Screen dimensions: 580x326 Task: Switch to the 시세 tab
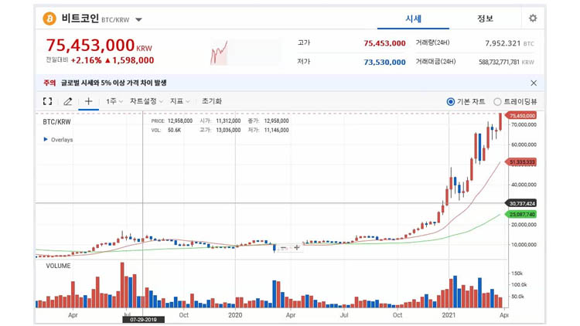pyautogui.click(x=413, y=19)
